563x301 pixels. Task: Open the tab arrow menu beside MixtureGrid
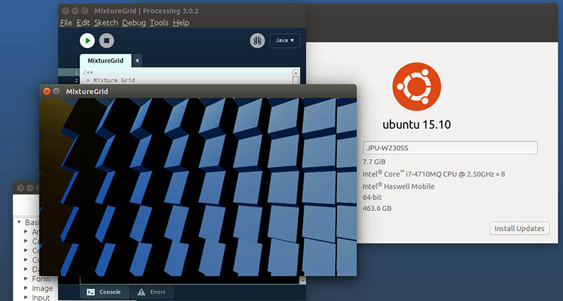tap(137, 61)
